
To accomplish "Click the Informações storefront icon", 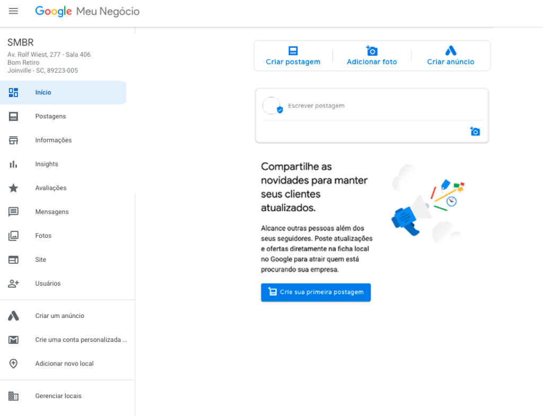I will [x=13, y=140].
